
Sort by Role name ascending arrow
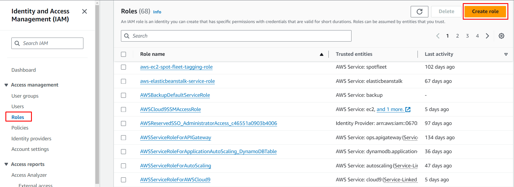(x=321, y=54)
